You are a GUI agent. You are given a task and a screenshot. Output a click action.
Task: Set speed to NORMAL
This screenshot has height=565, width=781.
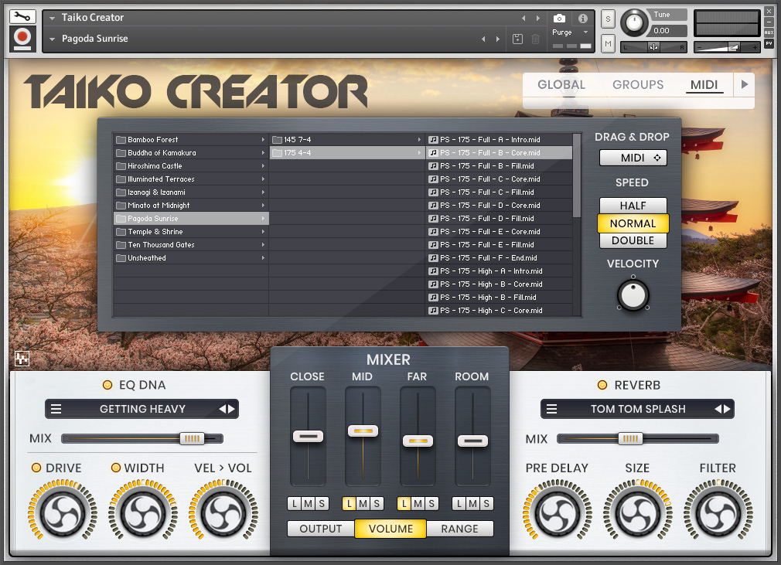pyautogui.click(x=633, y=223)
